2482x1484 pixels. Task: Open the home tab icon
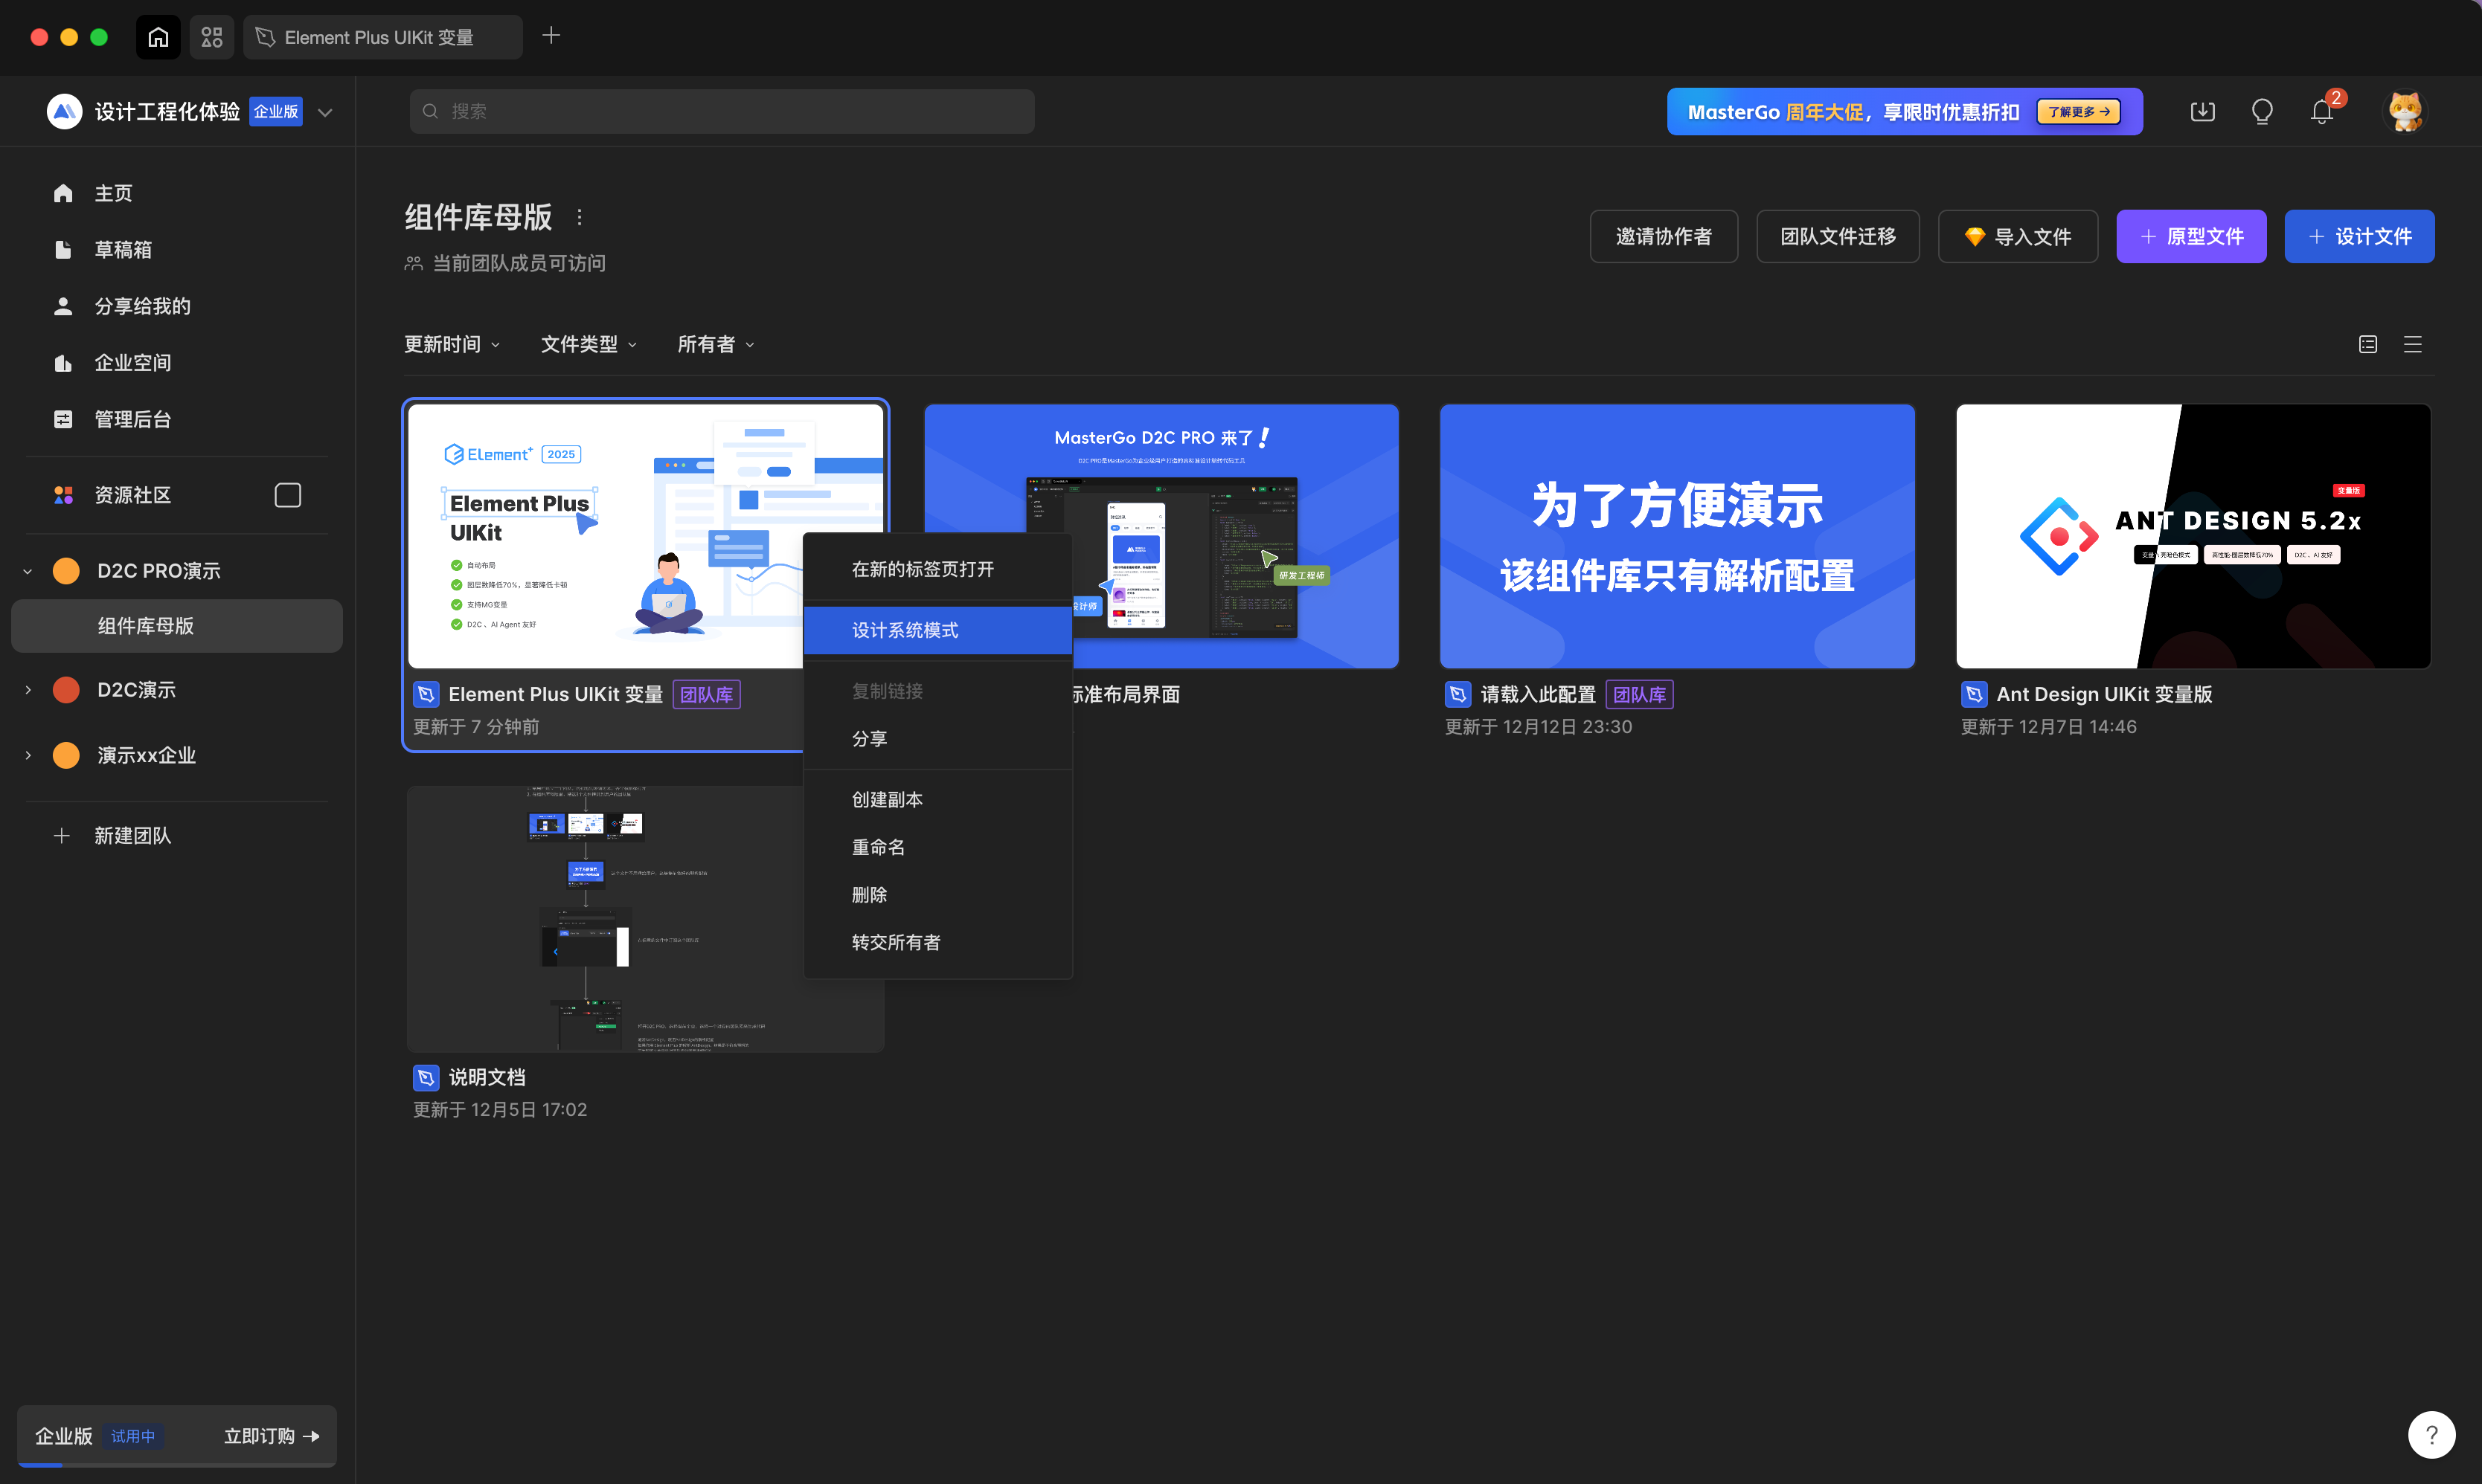(158, 37)
